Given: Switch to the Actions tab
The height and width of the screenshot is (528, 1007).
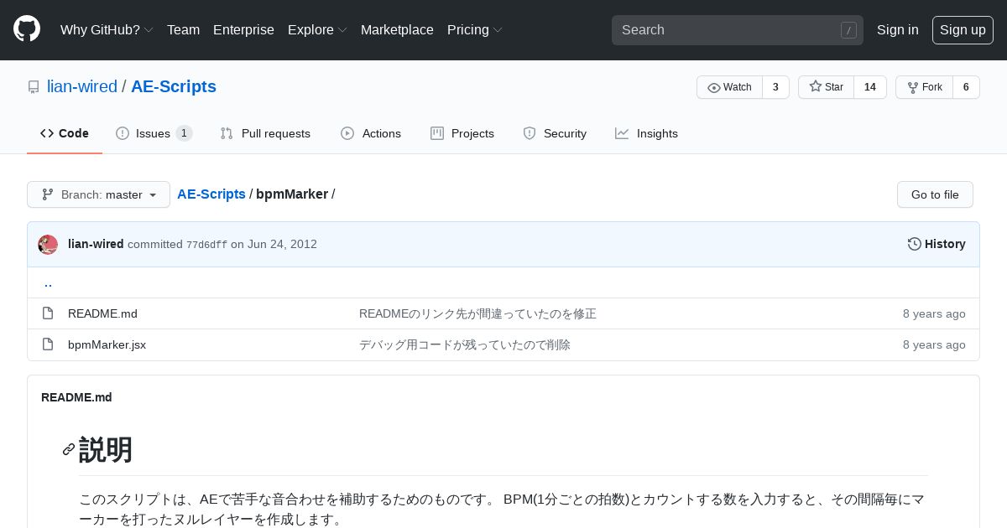Looking at the screenshot, I should [x=371, y=133].
